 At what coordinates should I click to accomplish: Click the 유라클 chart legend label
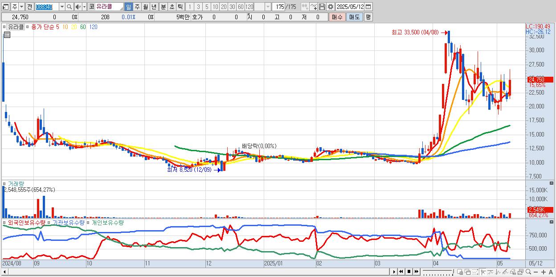coord(16,27)
